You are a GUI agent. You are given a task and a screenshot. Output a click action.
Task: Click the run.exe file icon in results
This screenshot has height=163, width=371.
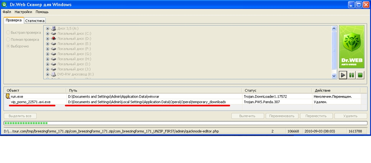[x=8, y=96]
